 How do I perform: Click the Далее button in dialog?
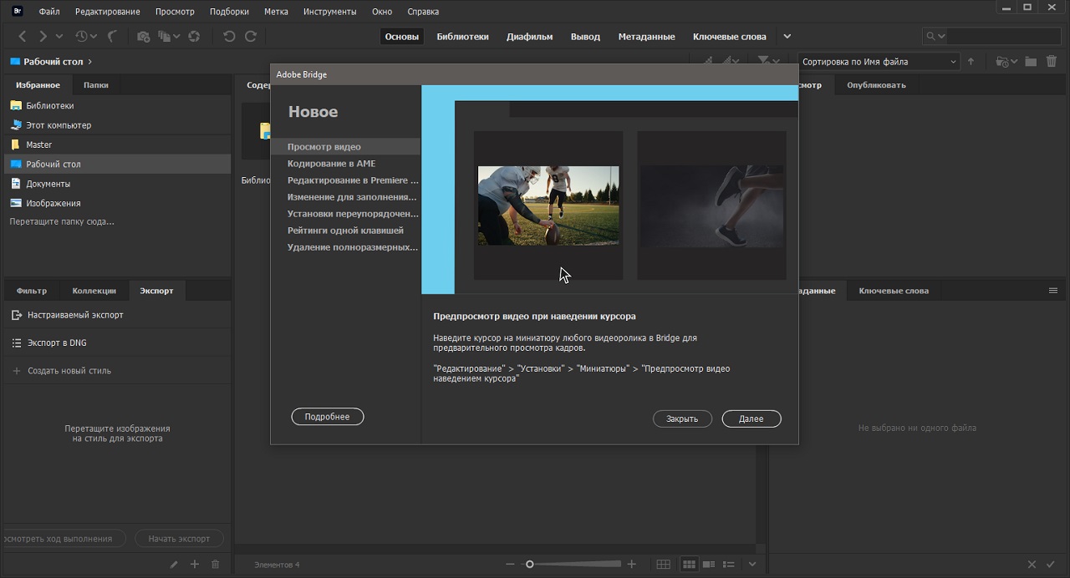751,419
